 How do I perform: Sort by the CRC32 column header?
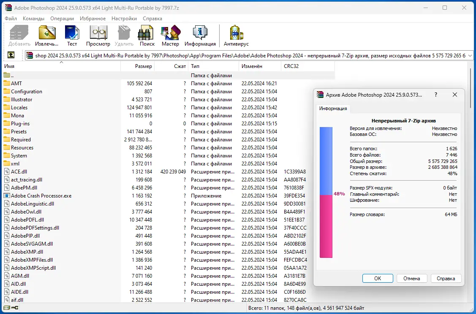(x=308, y=66)
